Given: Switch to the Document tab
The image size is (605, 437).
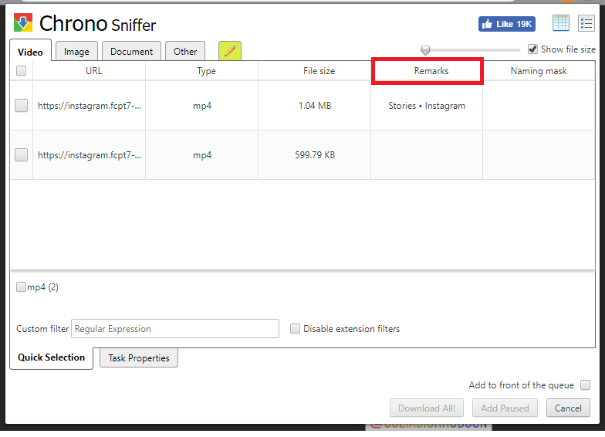Looking at the screenshot, I should 131,52.
